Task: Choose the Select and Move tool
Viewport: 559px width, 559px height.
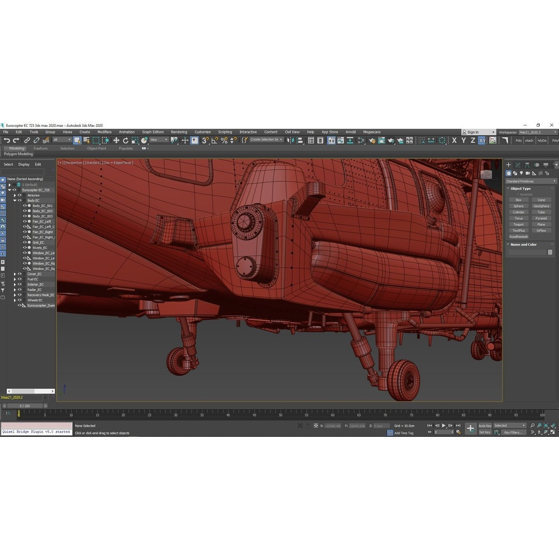Action: coord(116,140)
